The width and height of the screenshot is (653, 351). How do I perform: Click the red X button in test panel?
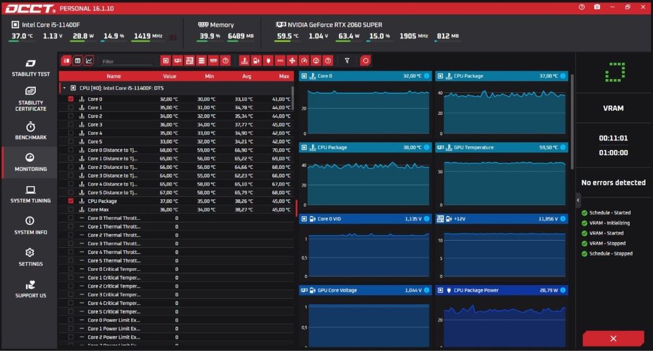[x=613, y=339]
